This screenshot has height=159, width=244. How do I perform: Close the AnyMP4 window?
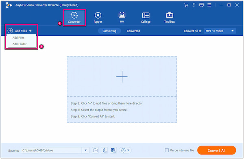click(x=237, y=5)
